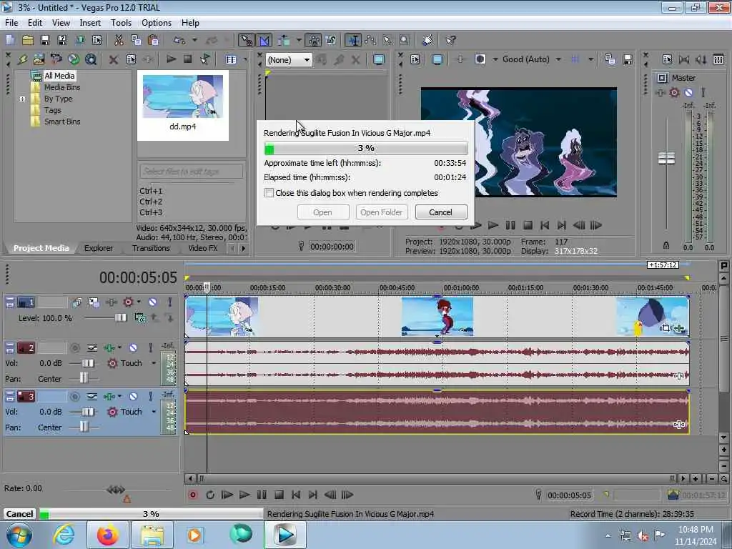This screenshot has width=732, height=549.
Task: Select the dd.mp4 media thumbnail
Action: [182, 105]
